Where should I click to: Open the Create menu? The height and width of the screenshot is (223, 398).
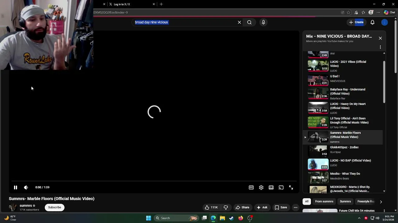[356, 22]
